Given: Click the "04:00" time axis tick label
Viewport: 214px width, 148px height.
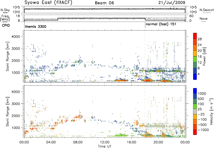Looking at the screenshot, I should (x=51, y=142).
